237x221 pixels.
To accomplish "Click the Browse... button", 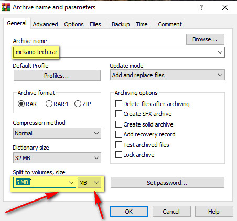I will click(205, 39).
